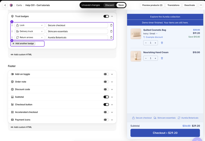Expand the Checkout button section
205x141 pixels.
(x=112, y=105)
